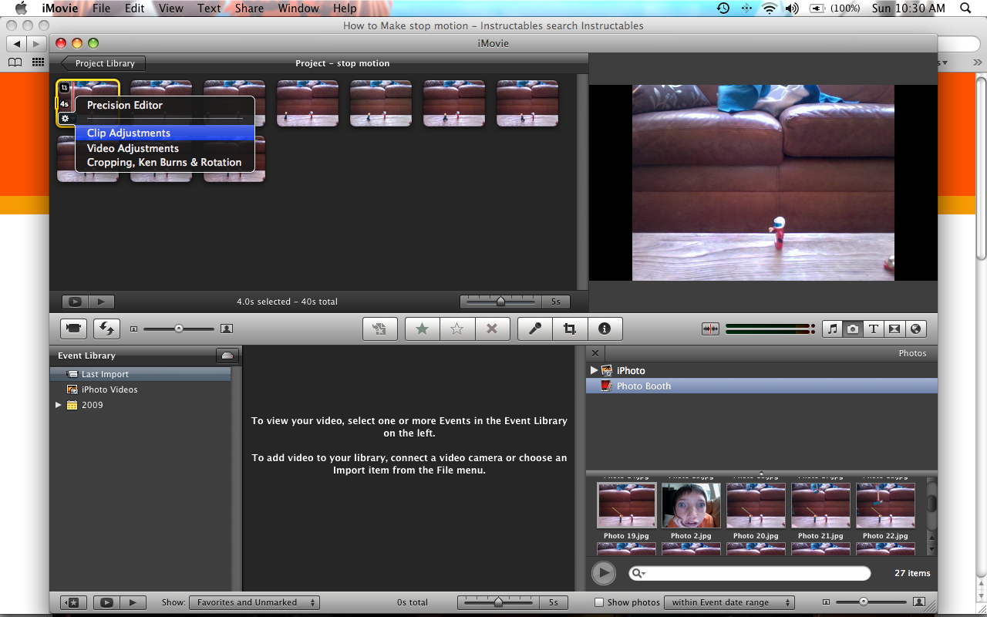Screen dimensions: 987x617
Task: Open the Time Machine menu bar icon
Action: pyautogui.click(x=723, y=8)
